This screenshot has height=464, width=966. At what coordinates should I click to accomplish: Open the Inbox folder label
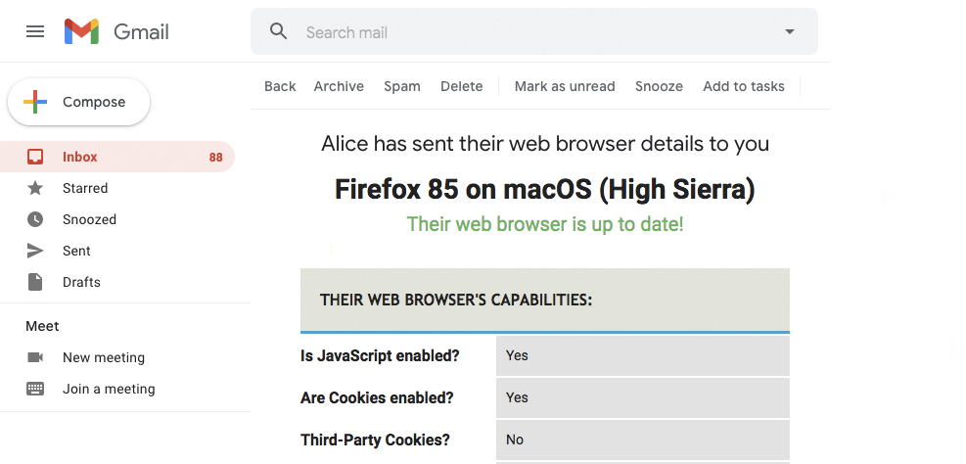pyautogui.click(x=80, y=157)
